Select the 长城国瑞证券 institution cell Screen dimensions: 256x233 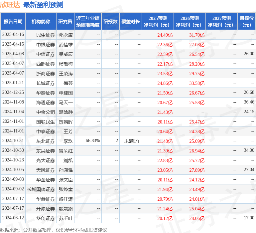pyautogui.click(x=41, y=189)
